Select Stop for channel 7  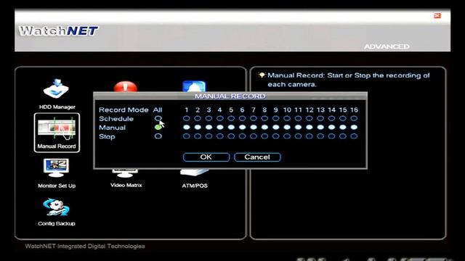point(254,136)
